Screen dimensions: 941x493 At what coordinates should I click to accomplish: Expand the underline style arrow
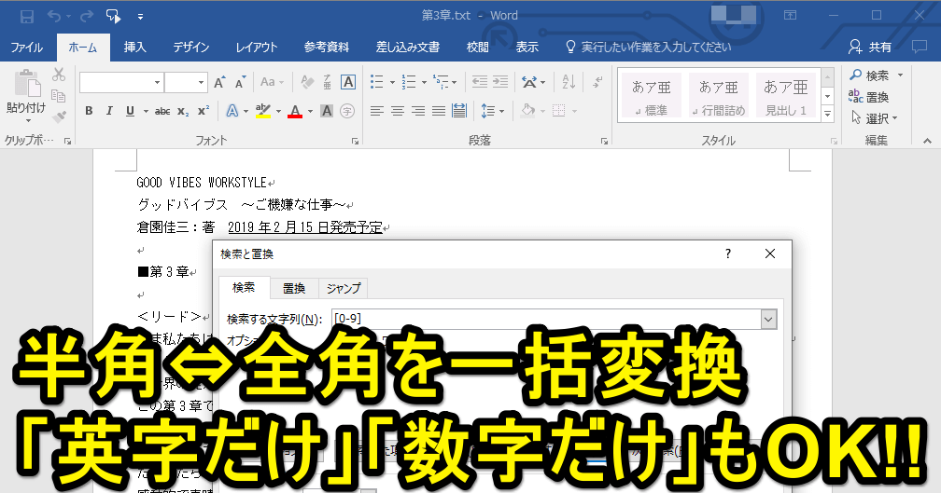tap(146, 112)
